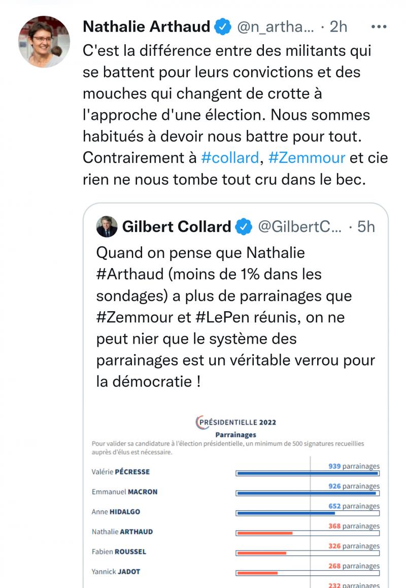Click the Nathalie Arthaud display name
406x588 pixels.
(146, 27)
